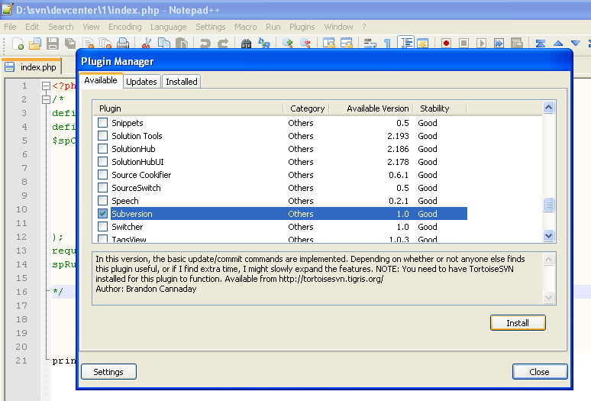Viewport: 591px width, 401px height.
Task: Check the Snippets plugin checkbox
Action: tap(102, 122)
